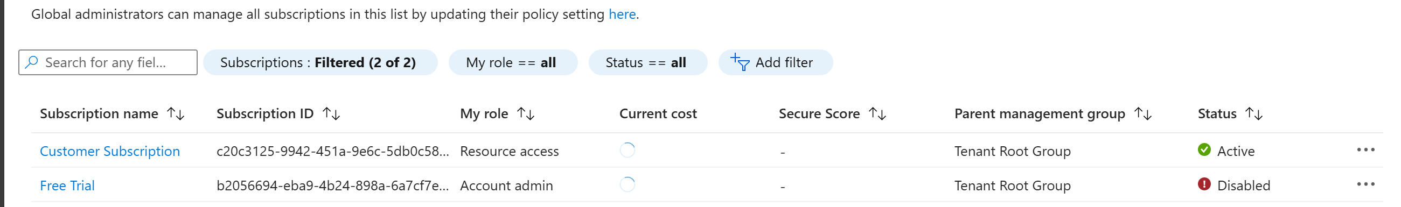Click sort arrows for Parent management group

1142,113
